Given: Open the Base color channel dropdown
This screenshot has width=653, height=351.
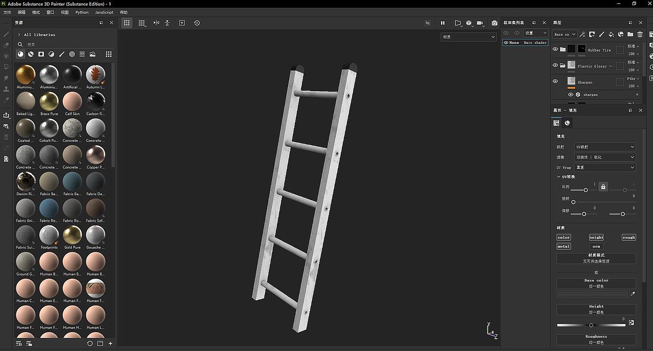Looking at the screenshot, I should pyautogui.click(x=564, y=34).
